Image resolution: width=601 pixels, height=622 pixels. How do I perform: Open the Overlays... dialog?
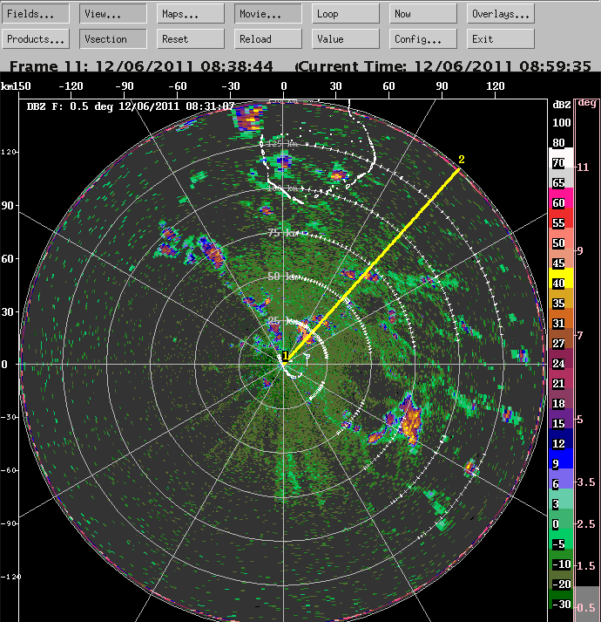click(501, 14)
